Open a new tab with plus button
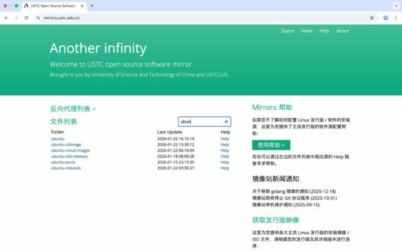Image resolution: width=402 pixels, height=251 pixels. (92, 6)
